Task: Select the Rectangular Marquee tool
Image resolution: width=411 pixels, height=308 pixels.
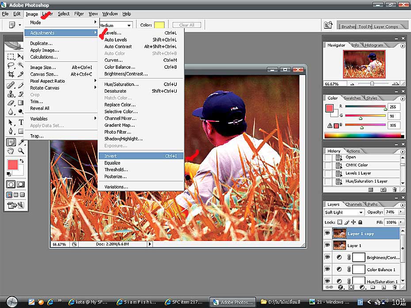Action: tap(11, 56)
